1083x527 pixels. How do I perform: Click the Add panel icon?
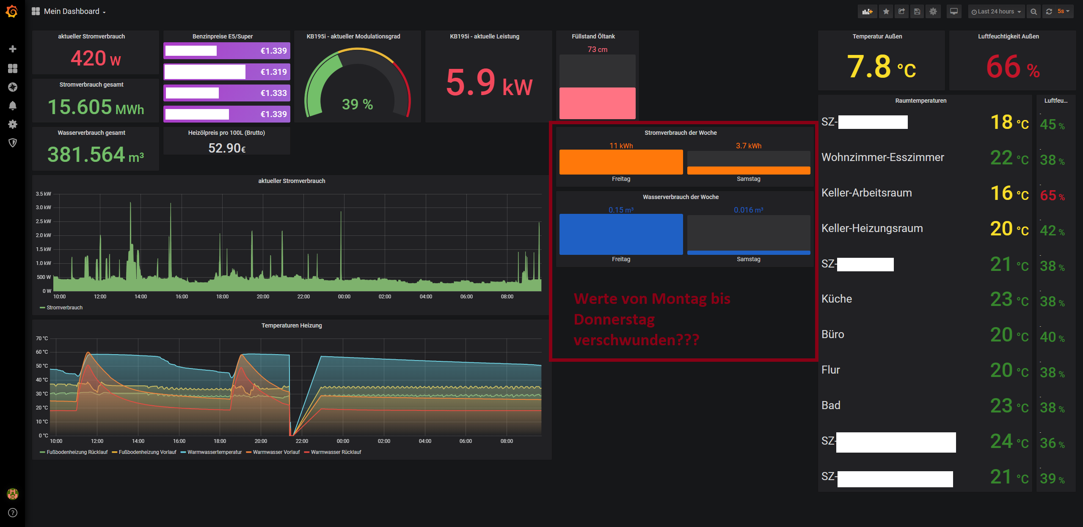[868, 11]
